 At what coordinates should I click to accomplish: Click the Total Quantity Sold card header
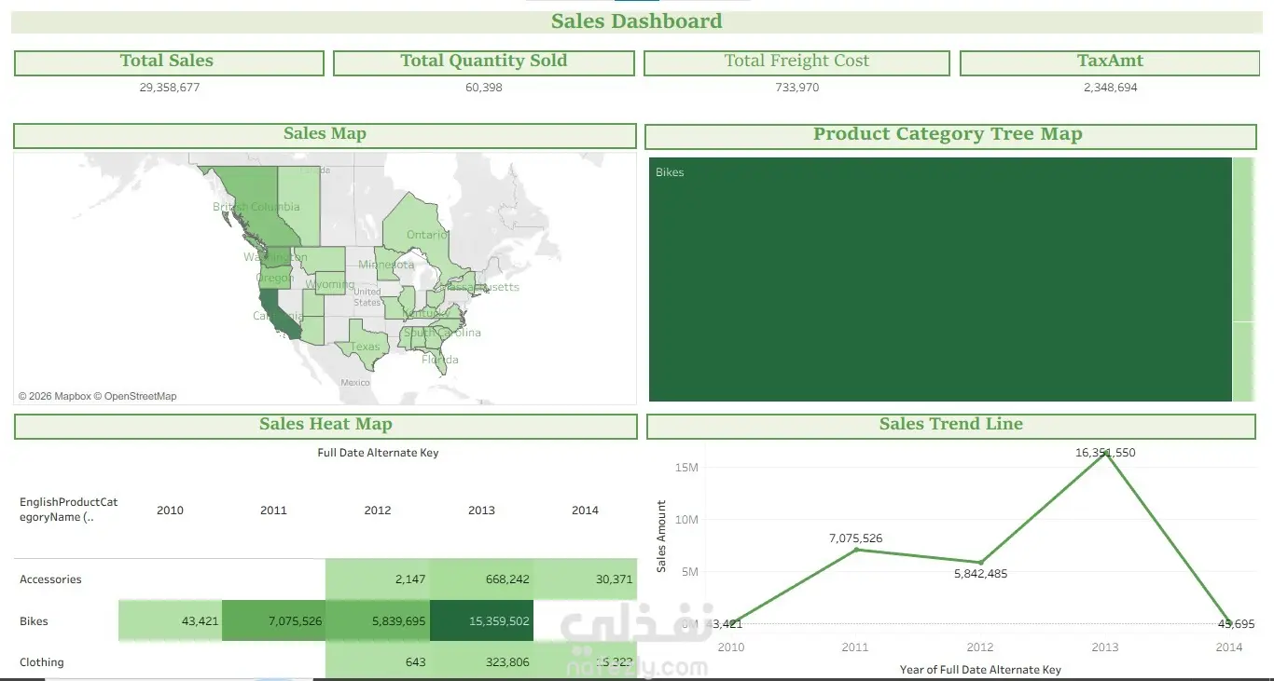point(484,62)
